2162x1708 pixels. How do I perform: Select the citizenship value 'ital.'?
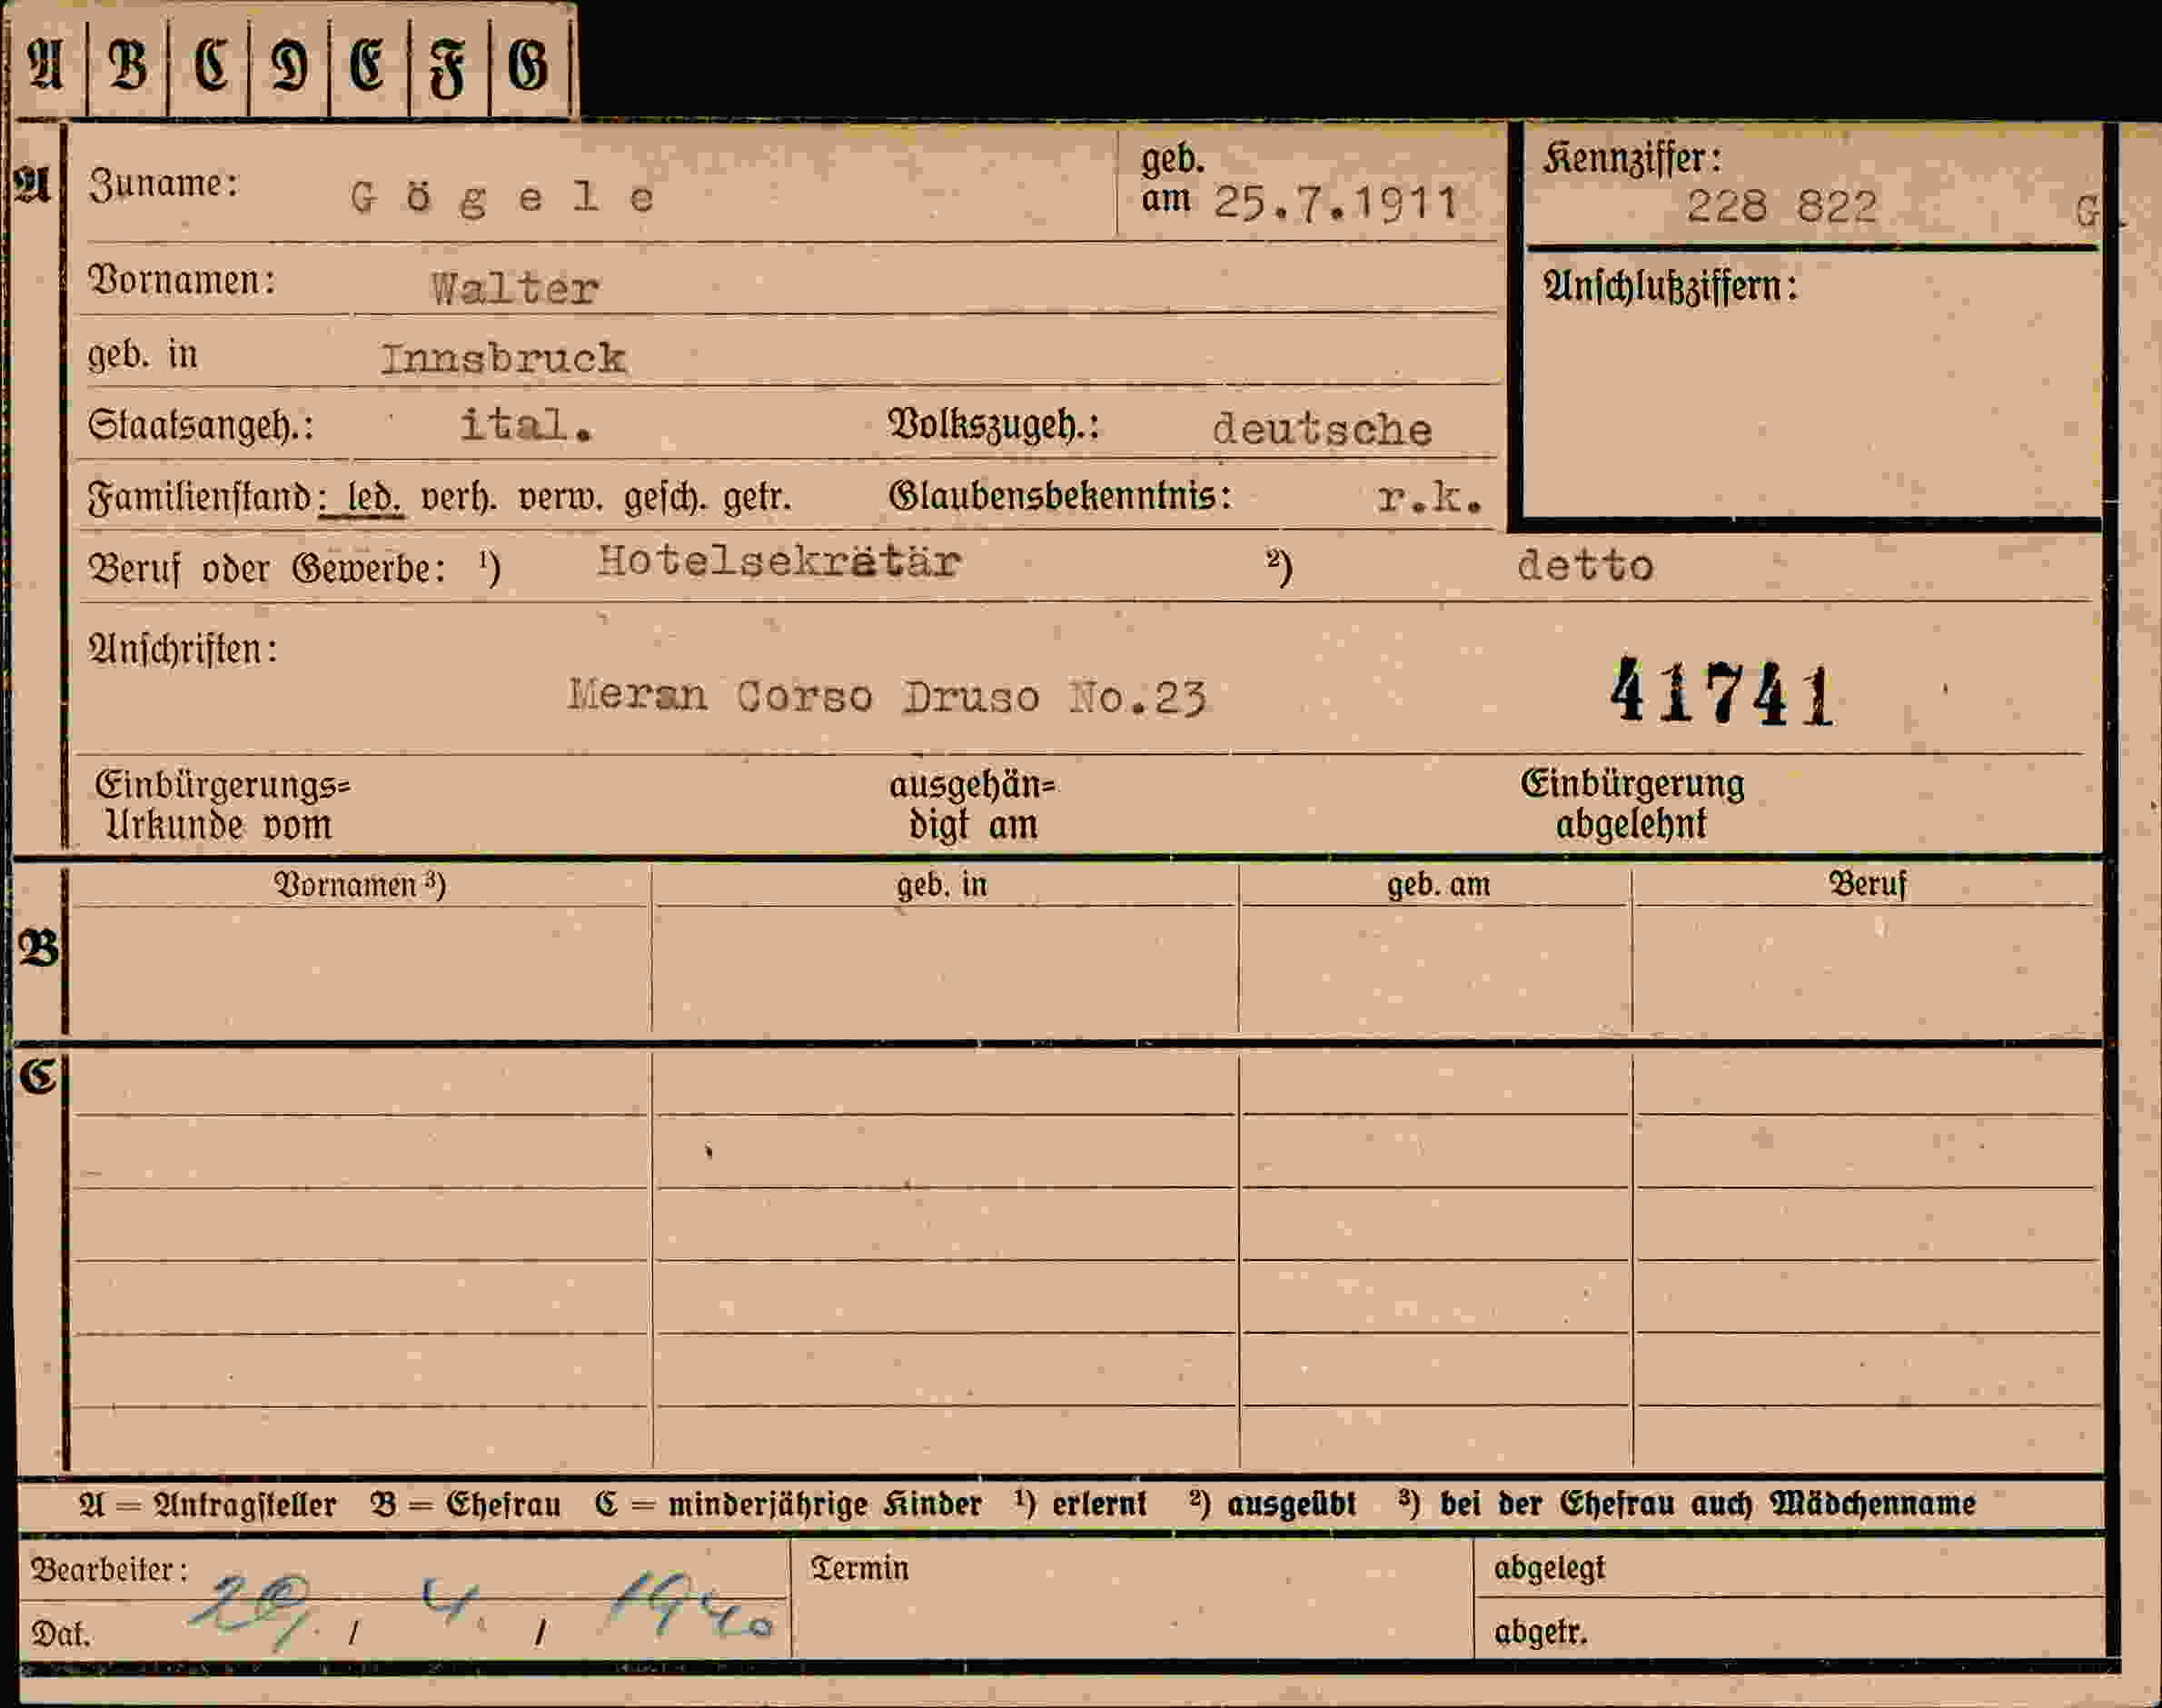point(526,425)
